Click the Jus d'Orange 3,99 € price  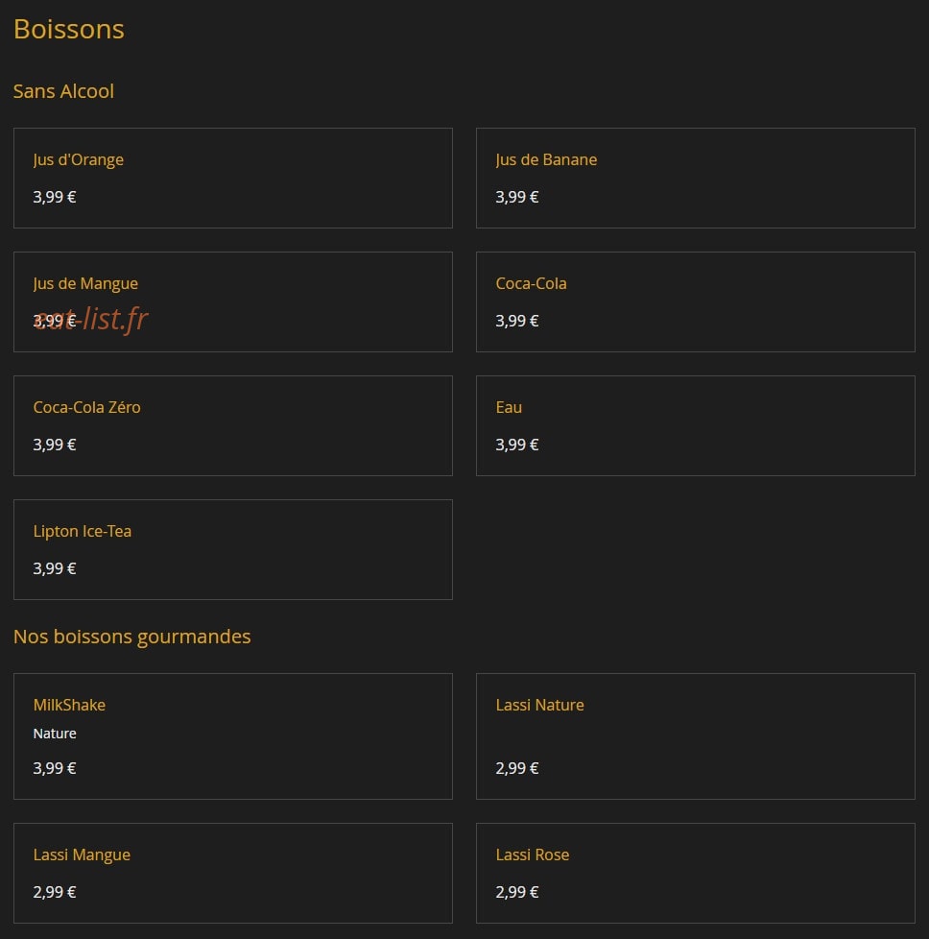click(55, 197)
